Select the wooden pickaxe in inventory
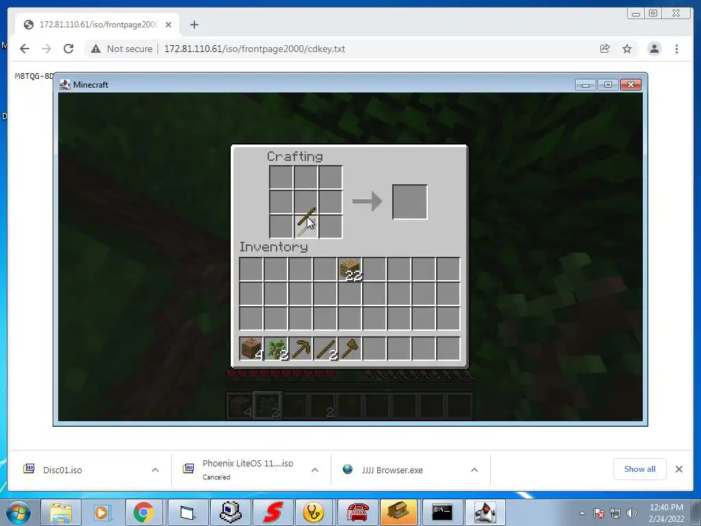 [x=300, y=349]
